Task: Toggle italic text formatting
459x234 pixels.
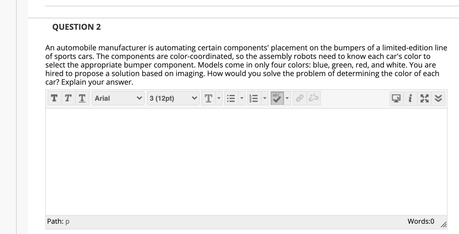Action: (68, 98)
